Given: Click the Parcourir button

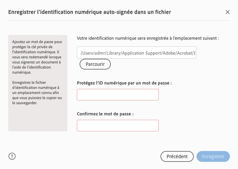Looking at the screenshot, I should (95, 64).
